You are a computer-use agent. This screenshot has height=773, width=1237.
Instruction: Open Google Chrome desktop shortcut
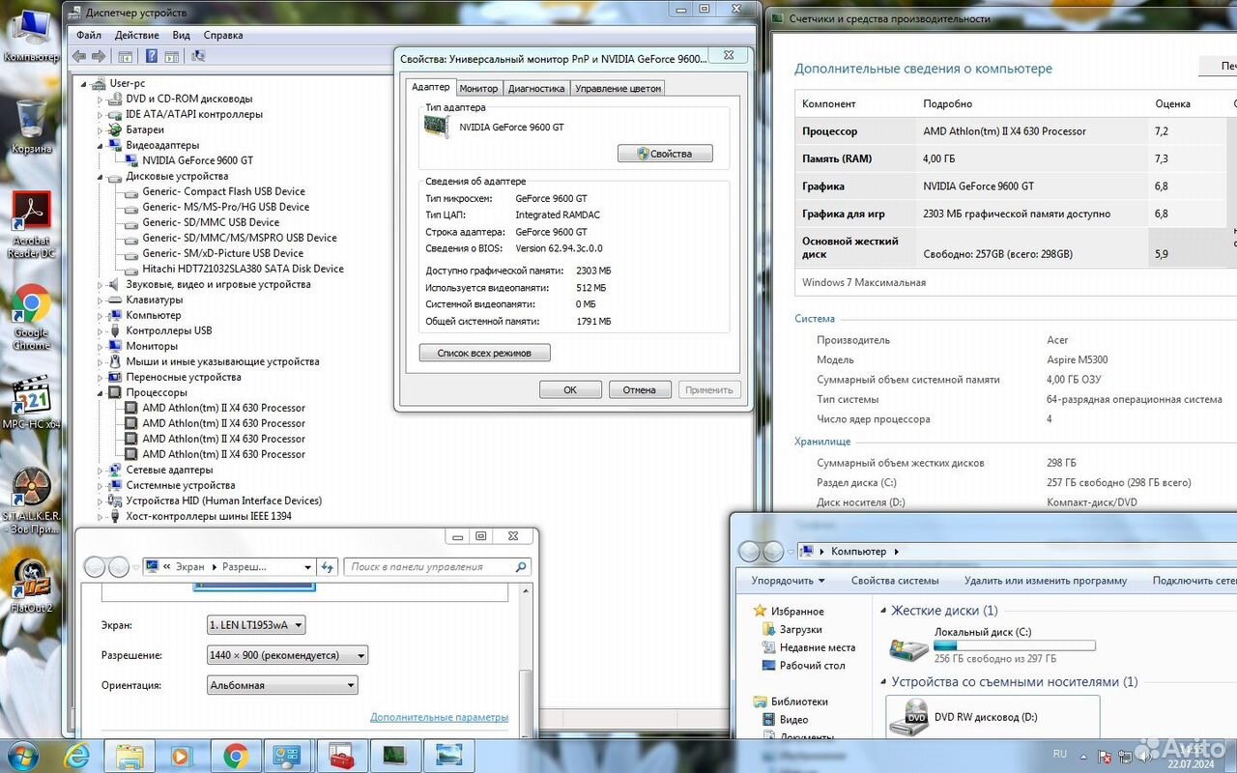point(31,317)
